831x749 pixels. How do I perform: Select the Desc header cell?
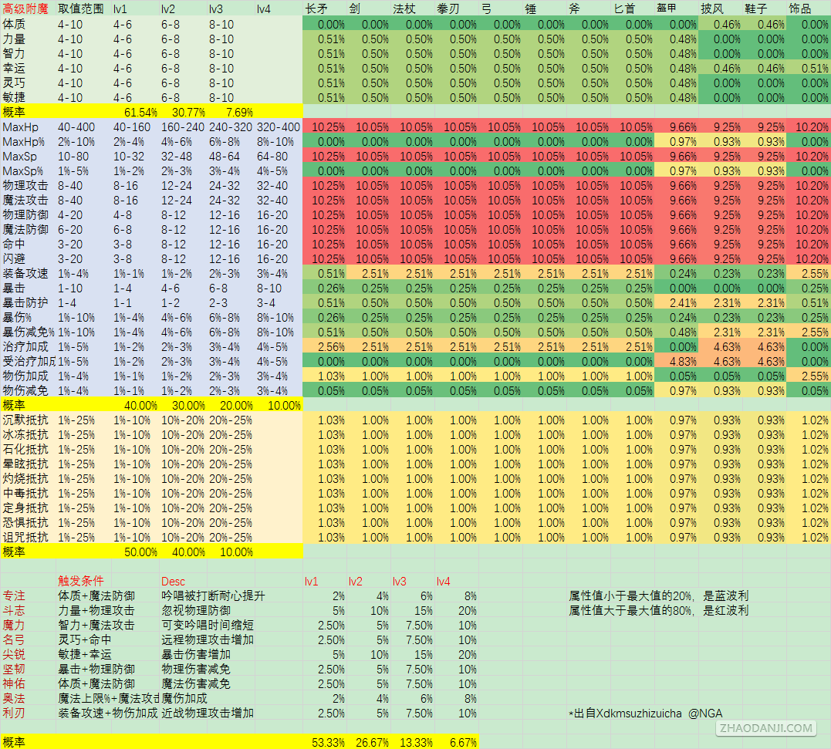[x=174, y=582]
